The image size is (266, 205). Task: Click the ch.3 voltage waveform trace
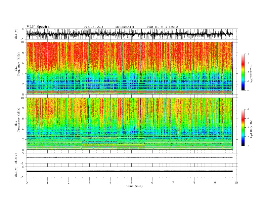pos(129,158)
